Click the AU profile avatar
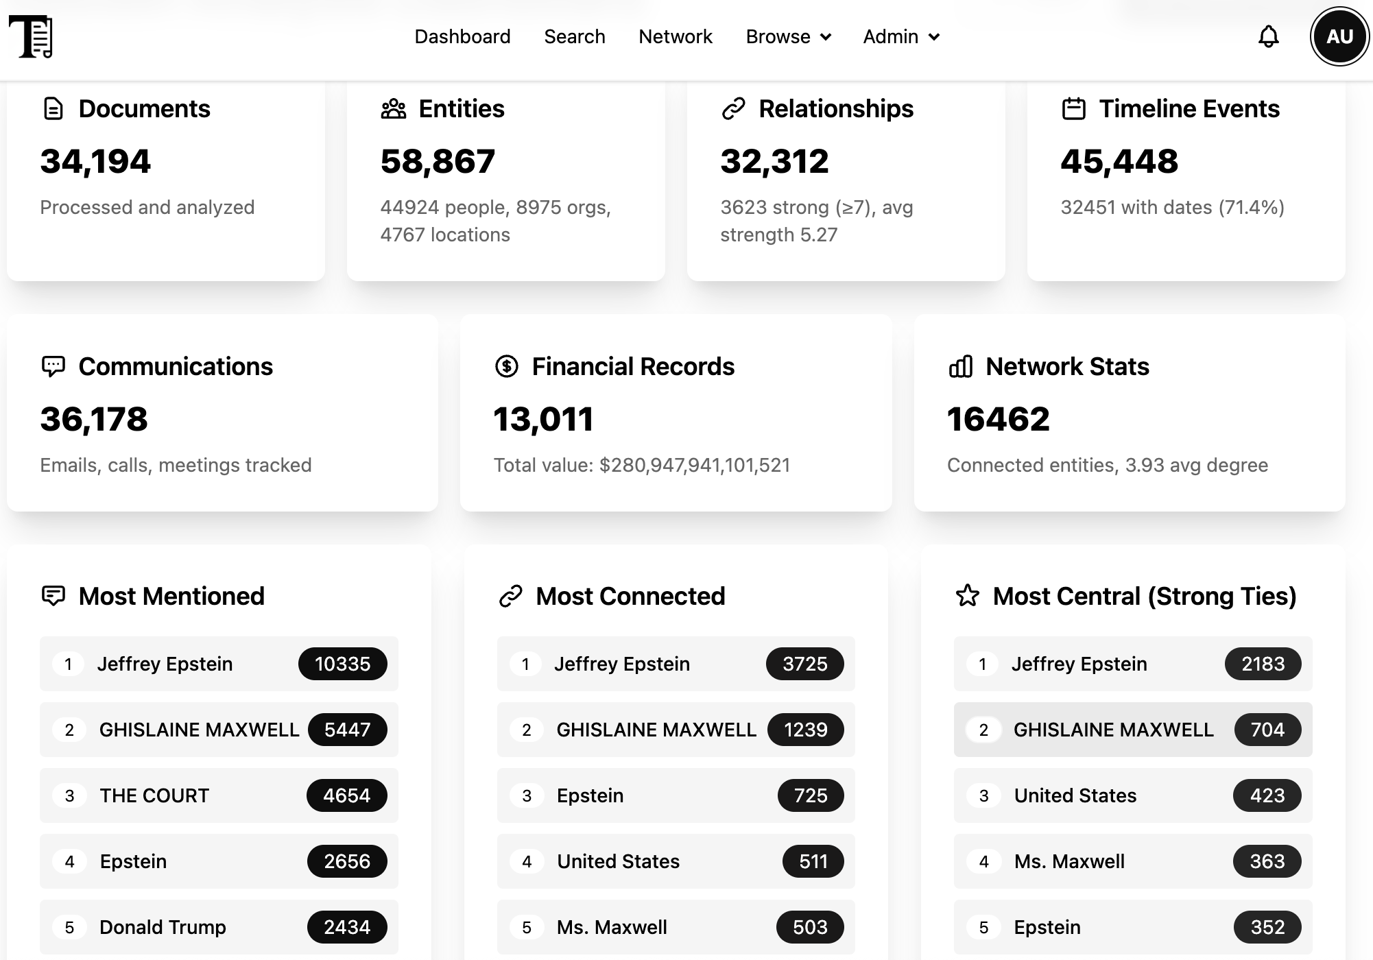Viewport: 1373px width, 960px height. (1339, 36)
